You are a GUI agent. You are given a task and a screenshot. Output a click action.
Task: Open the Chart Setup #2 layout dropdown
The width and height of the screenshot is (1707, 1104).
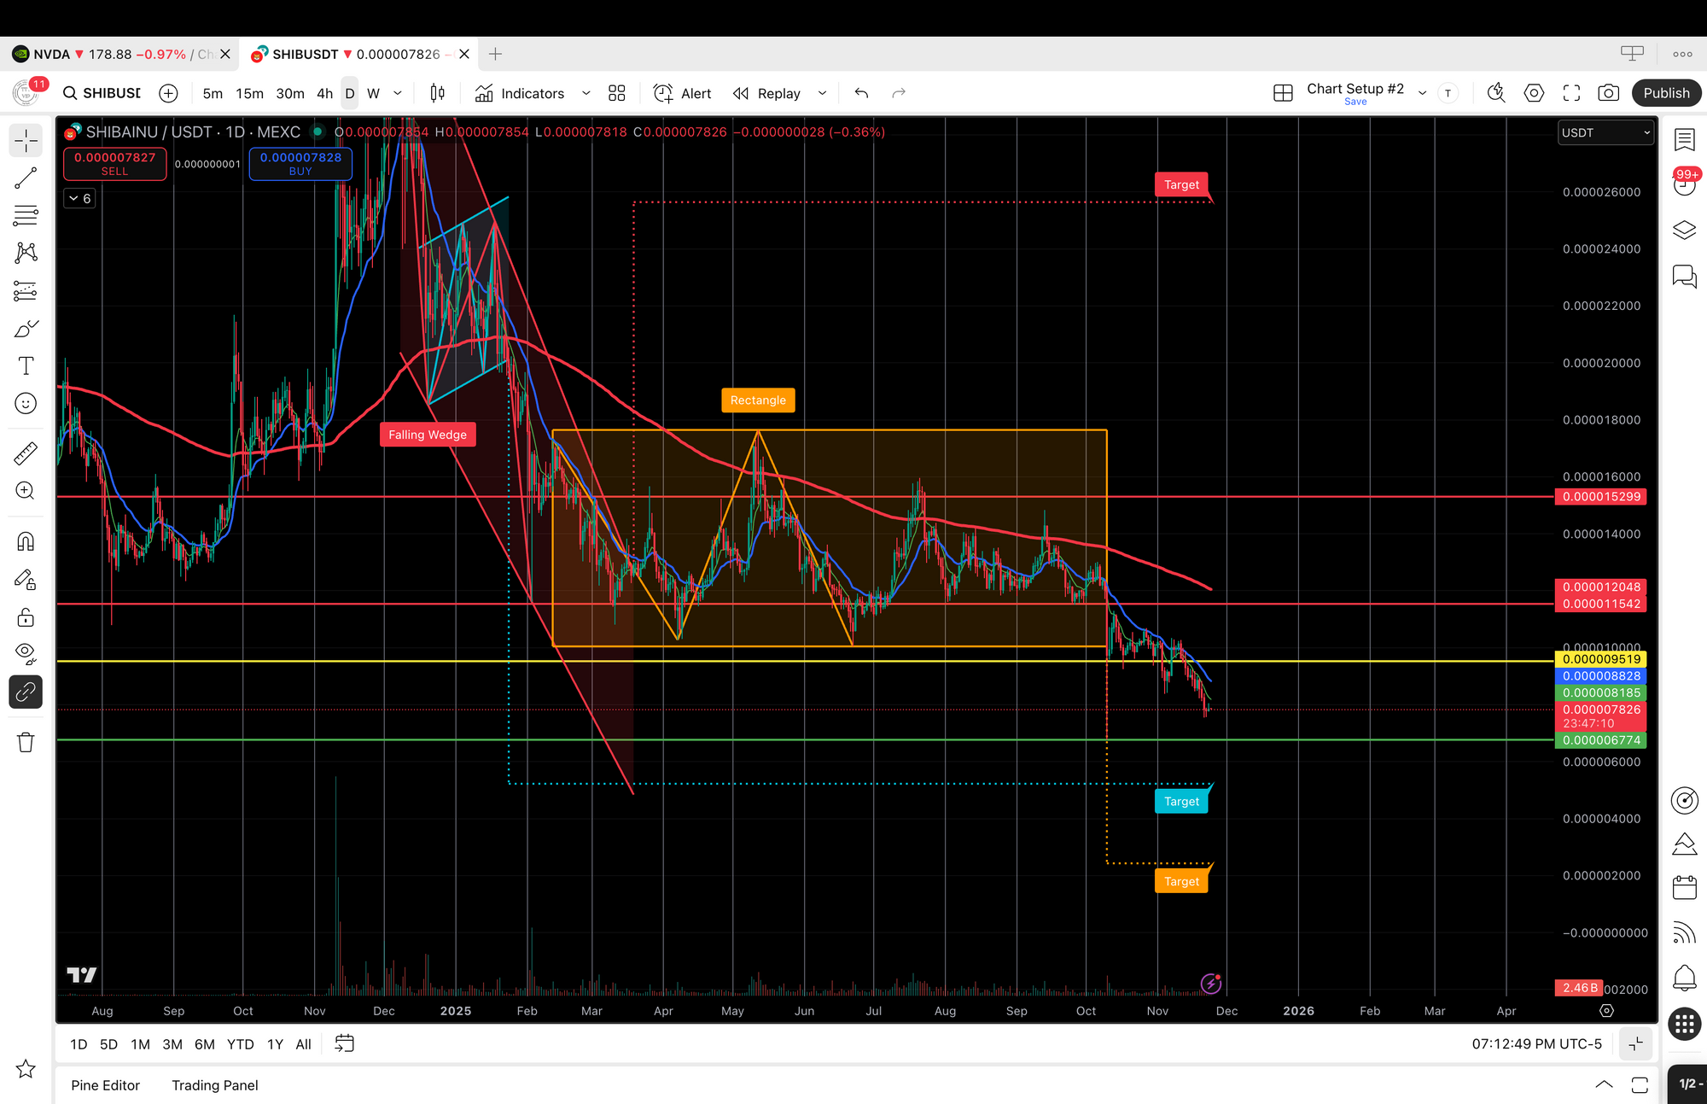(1422, 93)
